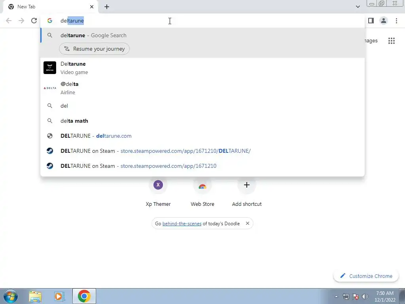Click Steam icon of /DELTARUNE/ suggestion
405x304 pixels.
[x=50, y=151]
